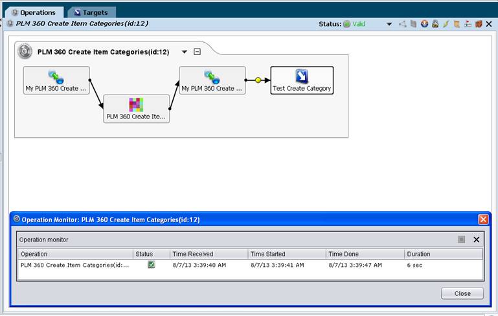The height and width of the screenshot is (316, 498).
Task: Open the operation title dropdown arrow in the canvas
Action: [x=184, y=52]
